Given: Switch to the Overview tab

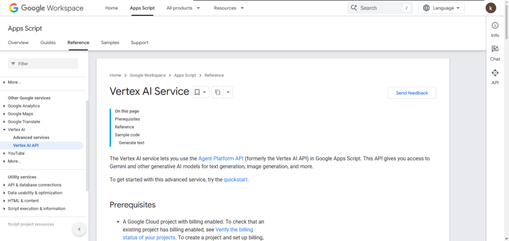Looking at the screenshot, I should pyautogui.click(x=18, y=43).
